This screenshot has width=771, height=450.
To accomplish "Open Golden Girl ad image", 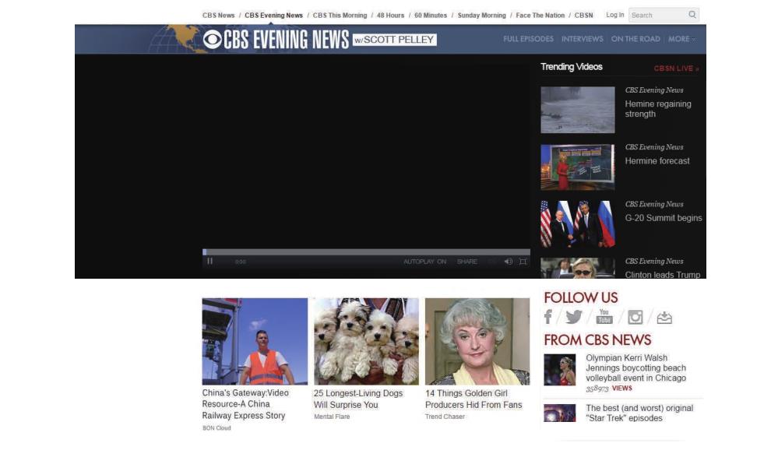I will (x=477, y=341).
